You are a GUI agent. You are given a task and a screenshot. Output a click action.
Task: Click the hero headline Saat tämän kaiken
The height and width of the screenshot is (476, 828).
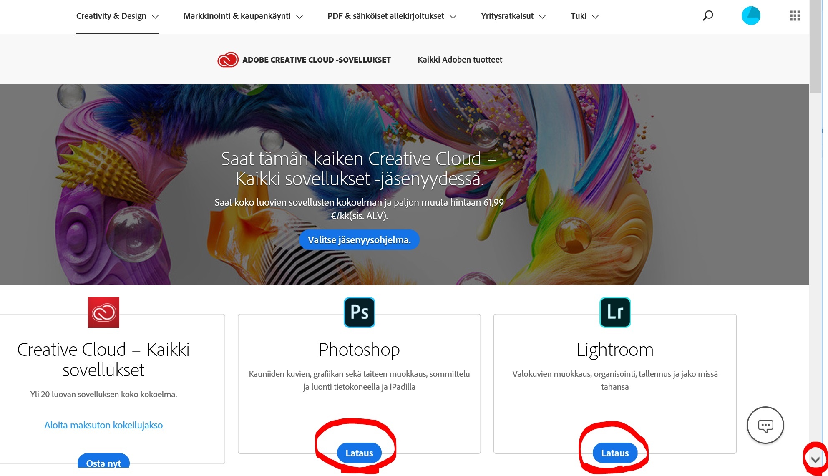359,169
